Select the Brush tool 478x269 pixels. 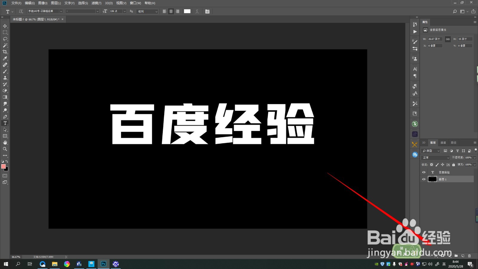click(5, 71)
